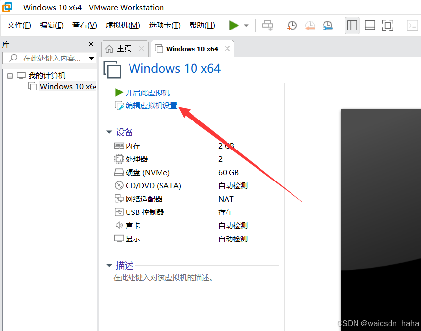Take a snapshot with the clock-plus icon

(x=292, y=26)
